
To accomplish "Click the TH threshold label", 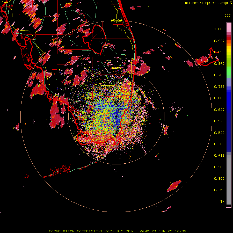I will tap(222, 202).
